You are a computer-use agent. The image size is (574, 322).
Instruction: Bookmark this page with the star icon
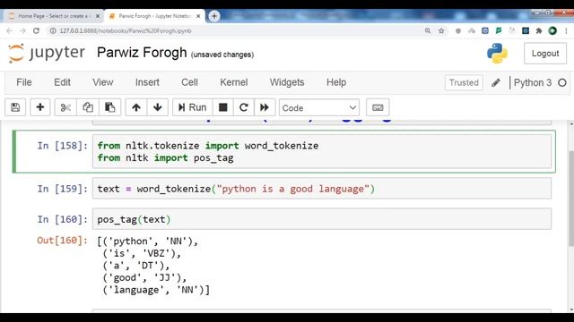point(441,31)
